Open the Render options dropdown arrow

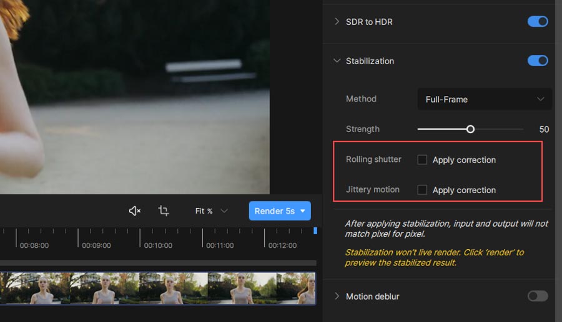pos(303,211)
